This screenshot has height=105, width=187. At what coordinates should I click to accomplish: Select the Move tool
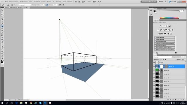[2, 10]
